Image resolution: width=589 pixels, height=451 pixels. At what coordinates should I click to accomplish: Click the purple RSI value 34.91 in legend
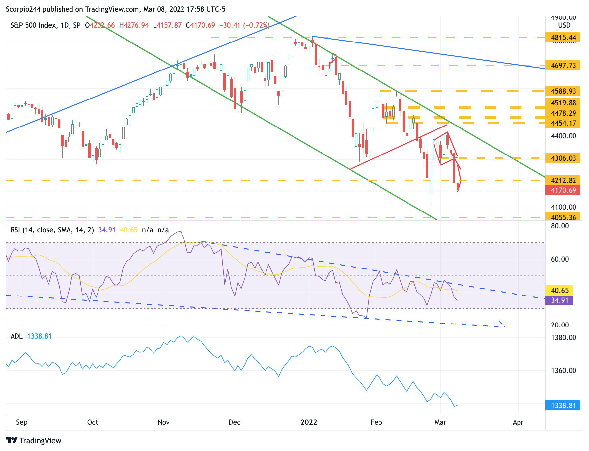point(107,230)
